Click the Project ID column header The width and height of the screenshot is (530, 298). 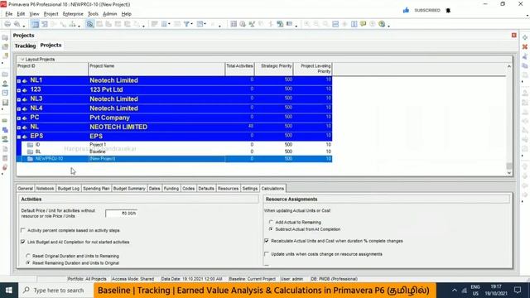click(x=52, y=69)
